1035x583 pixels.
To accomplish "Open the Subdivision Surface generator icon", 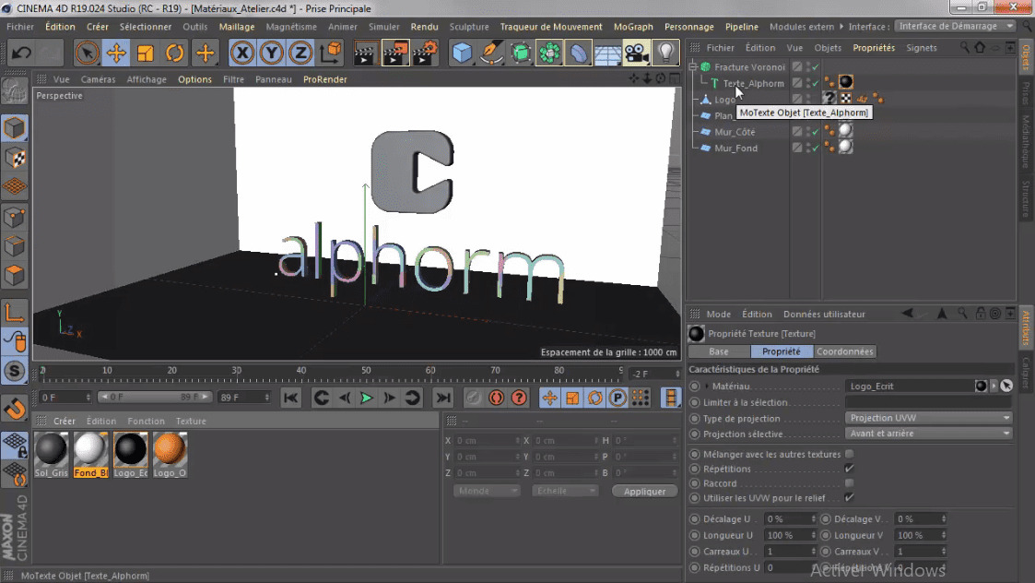I will click(x=521, y=53).
